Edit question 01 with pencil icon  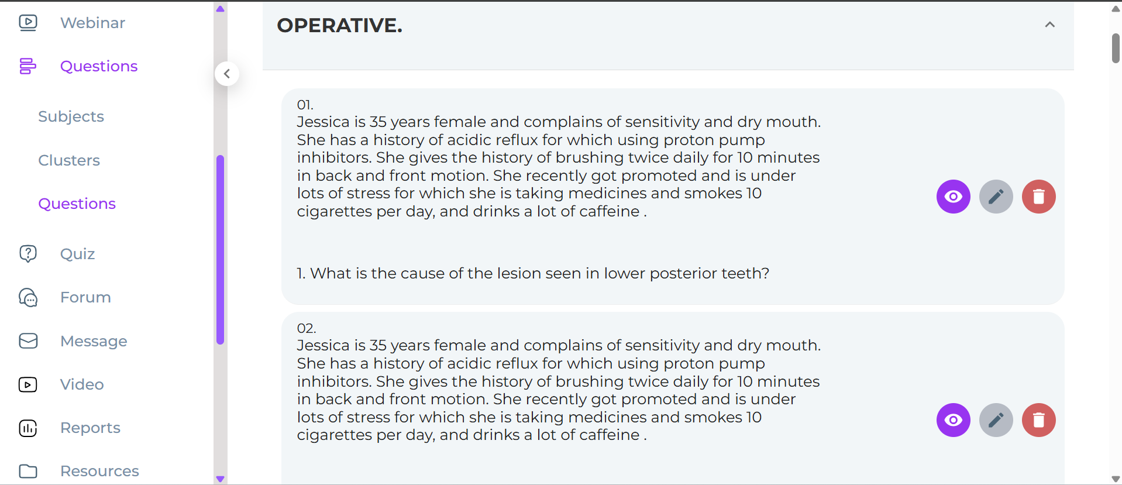[x=996, y=197]
